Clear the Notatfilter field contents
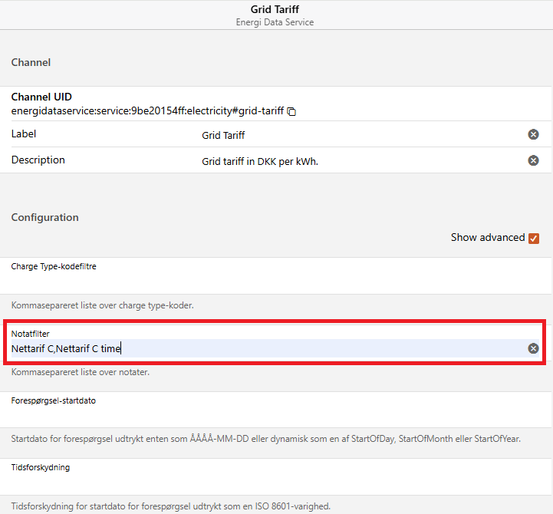The width and height of the screenshot is (553, 514). point(533,348)
